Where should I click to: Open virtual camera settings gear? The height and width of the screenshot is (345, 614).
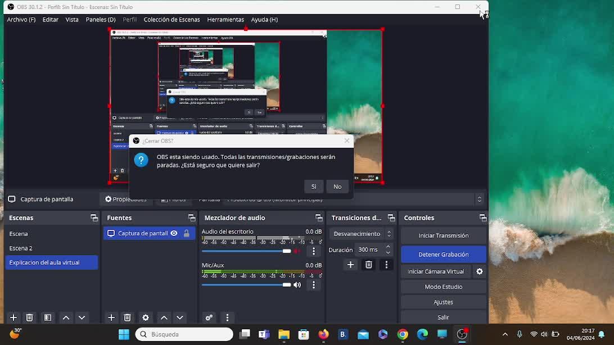[480, 271]
